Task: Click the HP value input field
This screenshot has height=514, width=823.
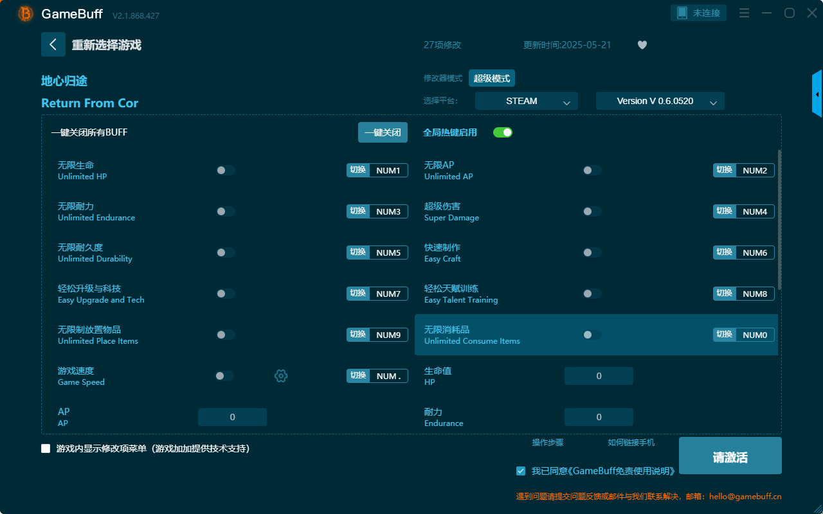Action: click(599, 375)
